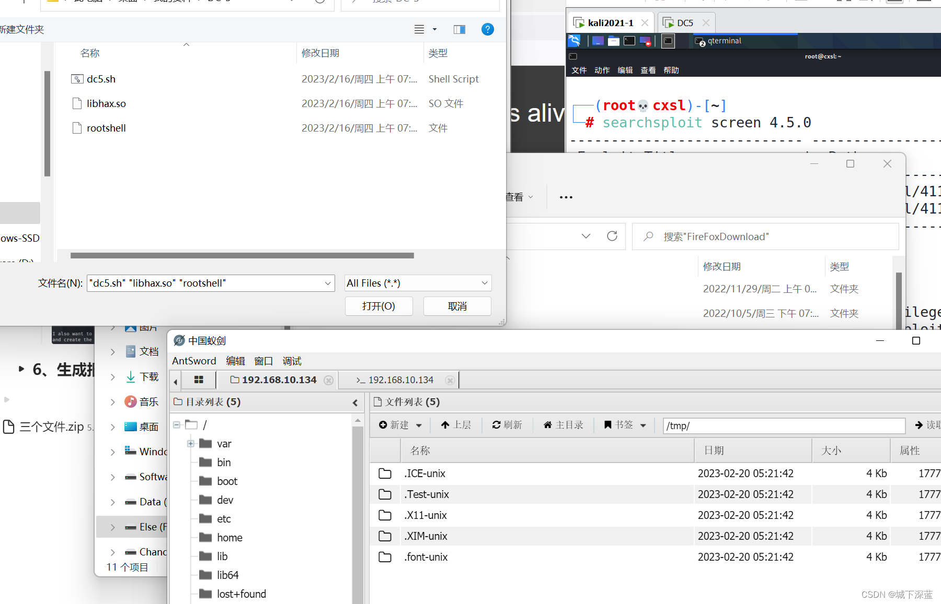Image resolution: width=941 pixels, height=604 pixels.
Task: Click the 刷新 button
Action: (507, 425)
